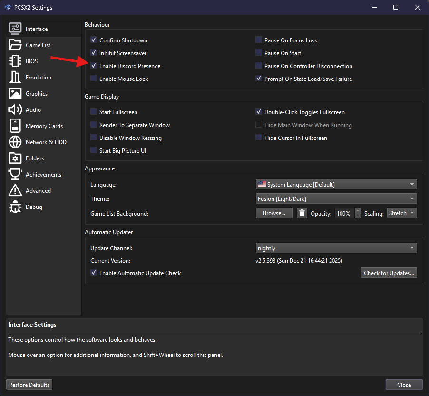Select the Advanced category label

(39, 190)
